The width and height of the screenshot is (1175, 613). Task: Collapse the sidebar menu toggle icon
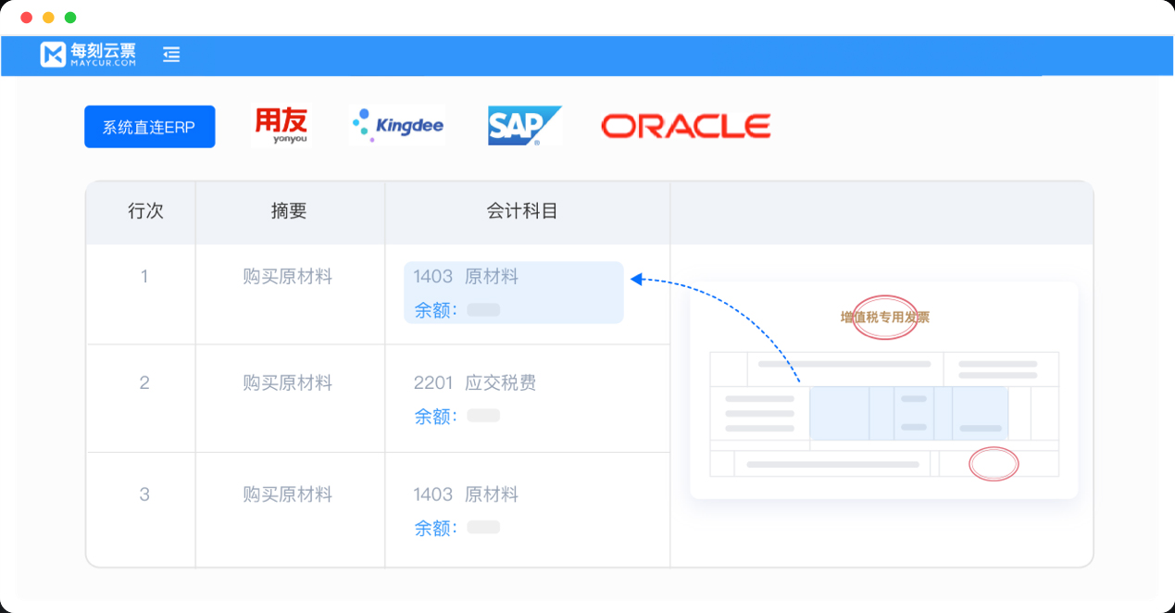click(171, 55)
